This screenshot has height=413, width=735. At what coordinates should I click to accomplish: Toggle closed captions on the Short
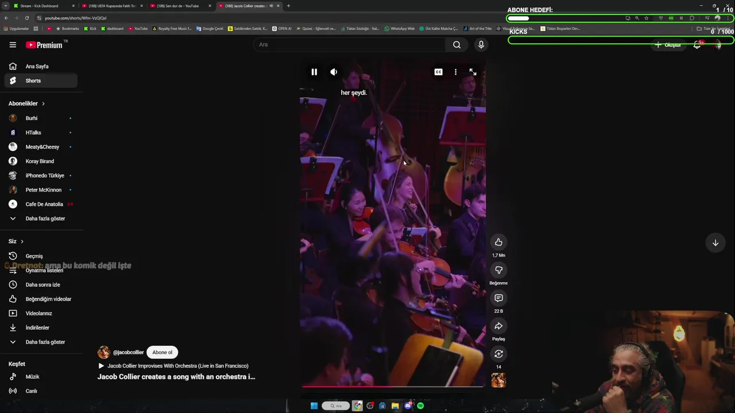pos(438,72)
